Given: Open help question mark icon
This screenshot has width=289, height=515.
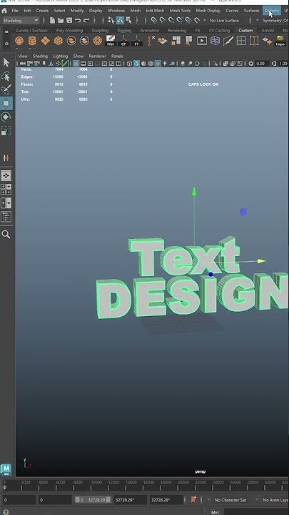Looking at the screenshot, I should coord(6,511).
